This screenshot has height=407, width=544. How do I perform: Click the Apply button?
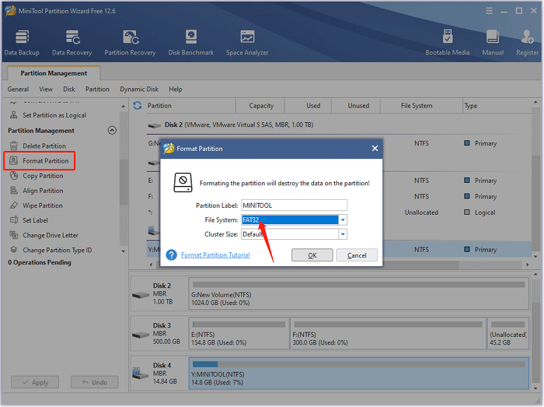point(35,382)
